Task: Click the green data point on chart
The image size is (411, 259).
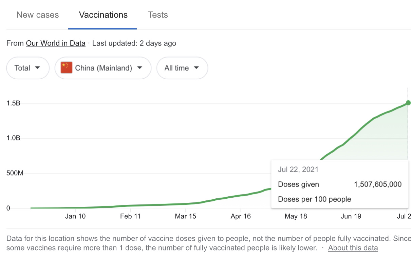Action: [408, 103]
